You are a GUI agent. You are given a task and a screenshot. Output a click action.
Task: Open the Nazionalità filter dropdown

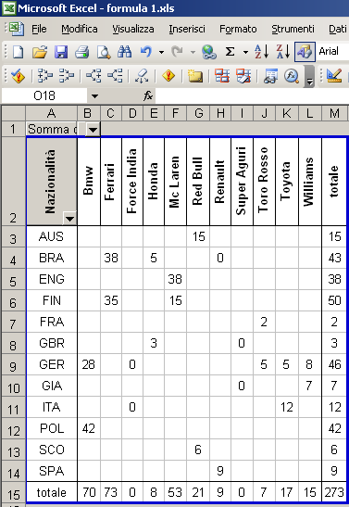69,219
